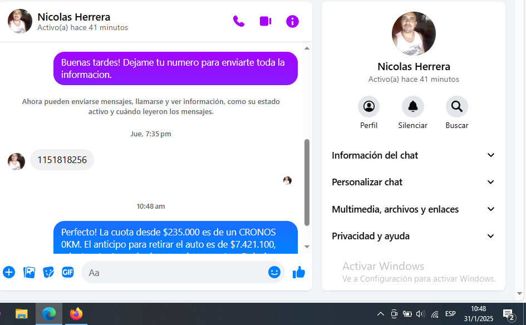The height and width of the screenshot is (325, 526).
Task: Toggle the conversation information panel icon
Action: (292, 21)
